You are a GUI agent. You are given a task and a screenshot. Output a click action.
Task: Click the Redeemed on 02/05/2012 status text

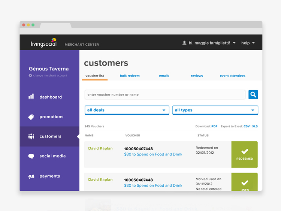click(x=206, y=150)
